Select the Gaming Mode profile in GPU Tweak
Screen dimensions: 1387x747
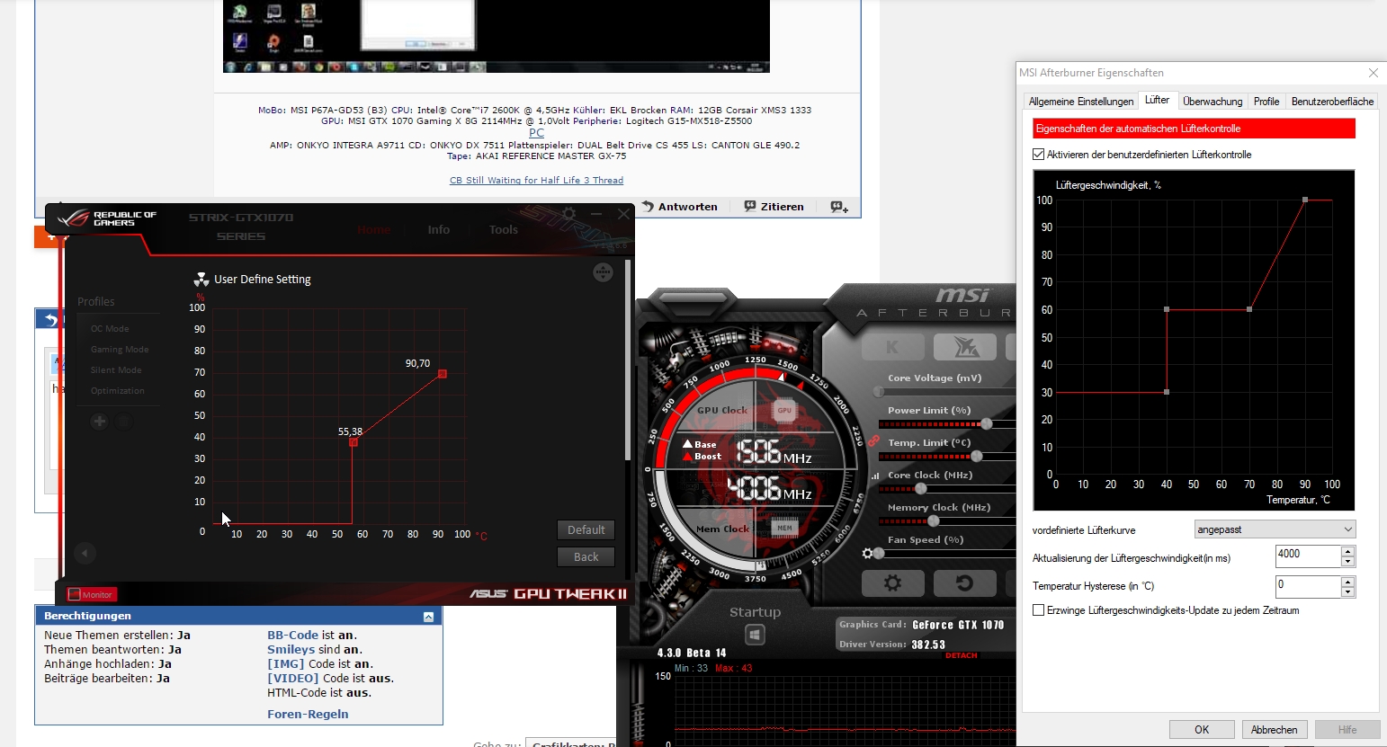pyautogui.click(x=120, y=350)
